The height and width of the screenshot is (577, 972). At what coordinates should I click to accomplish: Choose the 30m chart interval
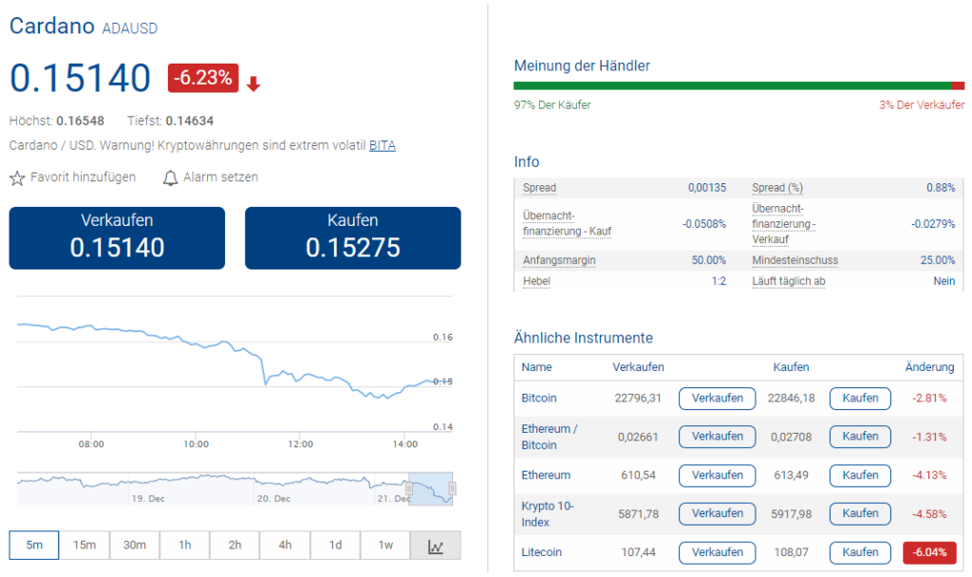135,546
